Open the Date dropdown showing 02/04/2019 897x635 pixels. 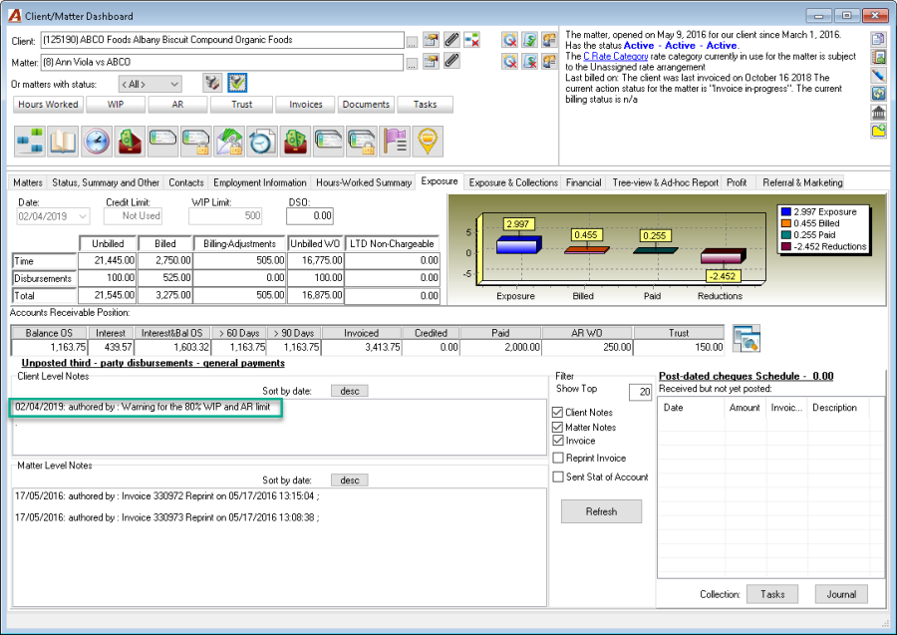[x=53, y=216]
